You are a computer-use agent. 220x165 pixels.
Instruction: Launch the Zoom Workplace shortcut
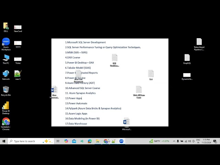6,44
